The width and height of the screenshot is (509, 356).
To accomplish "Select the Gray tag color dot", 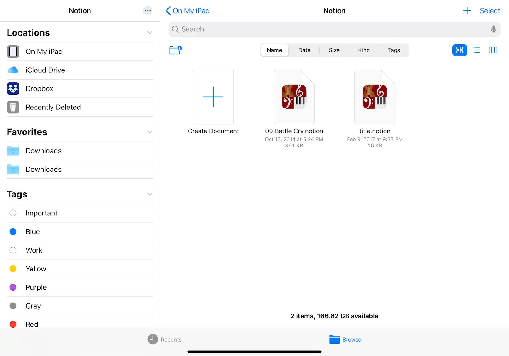I will coord(13,306).
